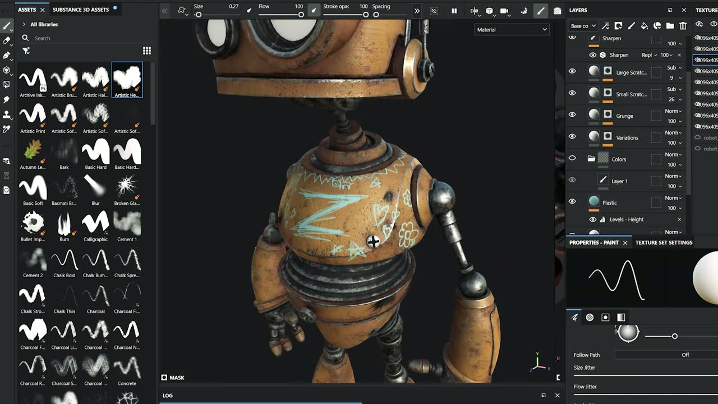
Task: Add a folder in Layers panel
Action: 670,26
